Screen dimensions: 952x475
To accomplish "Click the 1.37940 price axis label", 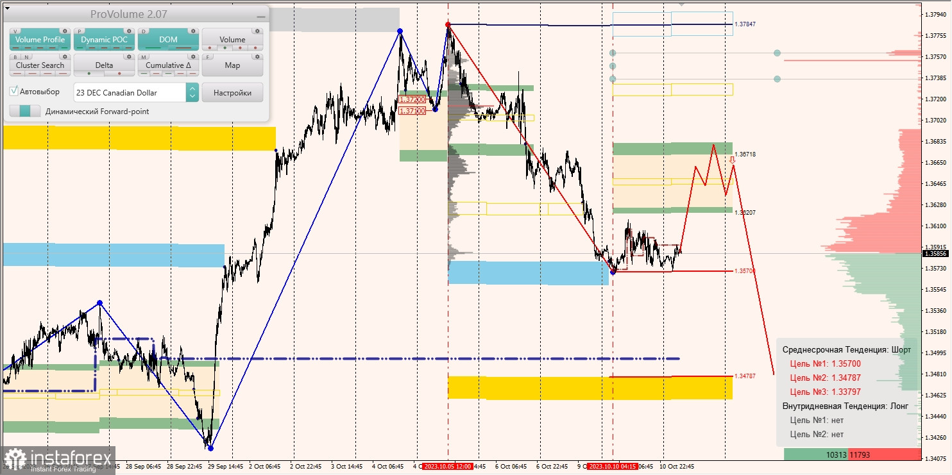I will coord(935,14).
